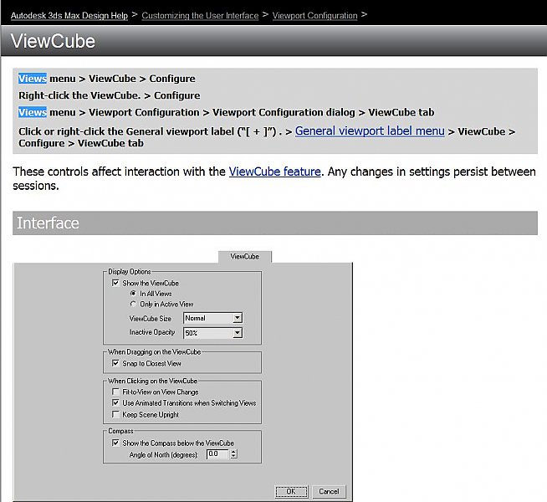Image resolution: width=547 pixels, height=502 pixels.
Task: Follow the General viewport label menu link
Action: 370,131
